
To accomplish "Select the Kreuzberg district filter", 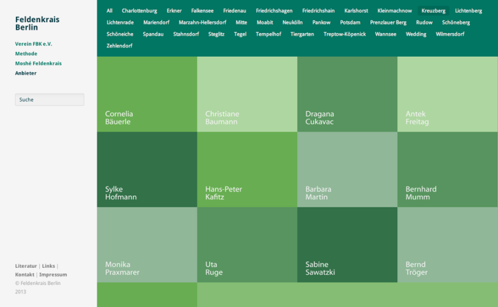I will click(x=433, y=11).
